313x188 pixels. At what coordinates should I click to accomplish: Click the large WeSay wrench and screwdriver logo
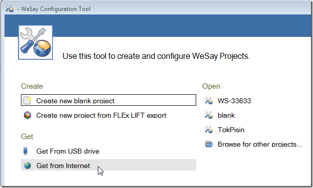pos(35,42)
